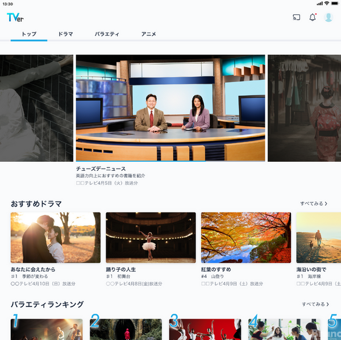Viewport: 341px width, 340px height.
Task: Switch to the ドラマ tab
Action: (65, 34)
